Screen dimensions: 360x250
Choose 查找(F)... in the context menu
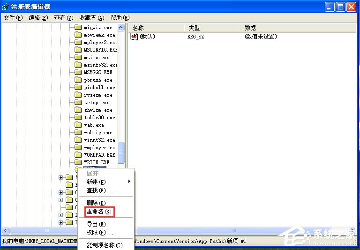click(x=106, y=190)
